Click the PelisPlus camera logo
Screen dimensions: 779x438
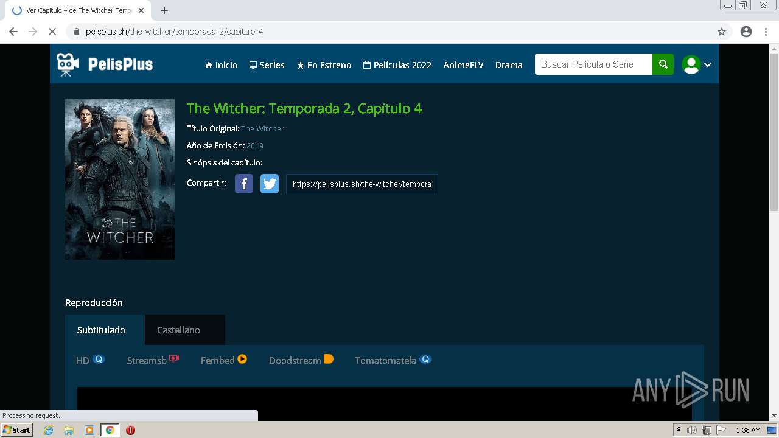105,64
